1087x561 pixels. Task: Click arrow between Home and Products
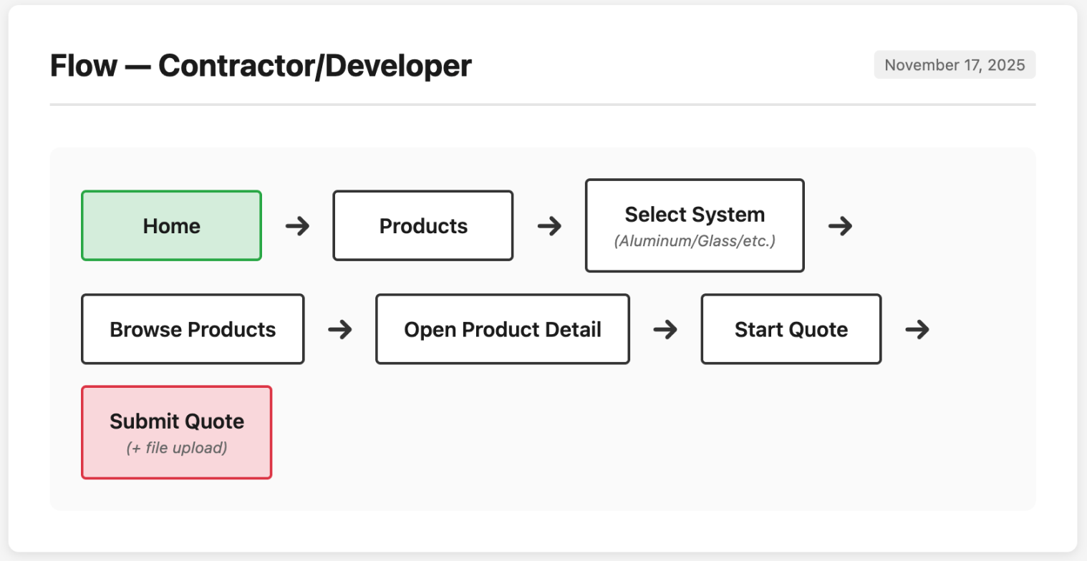click(297, 226)
